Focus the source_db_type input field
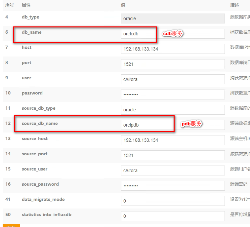 pos(173,110)
